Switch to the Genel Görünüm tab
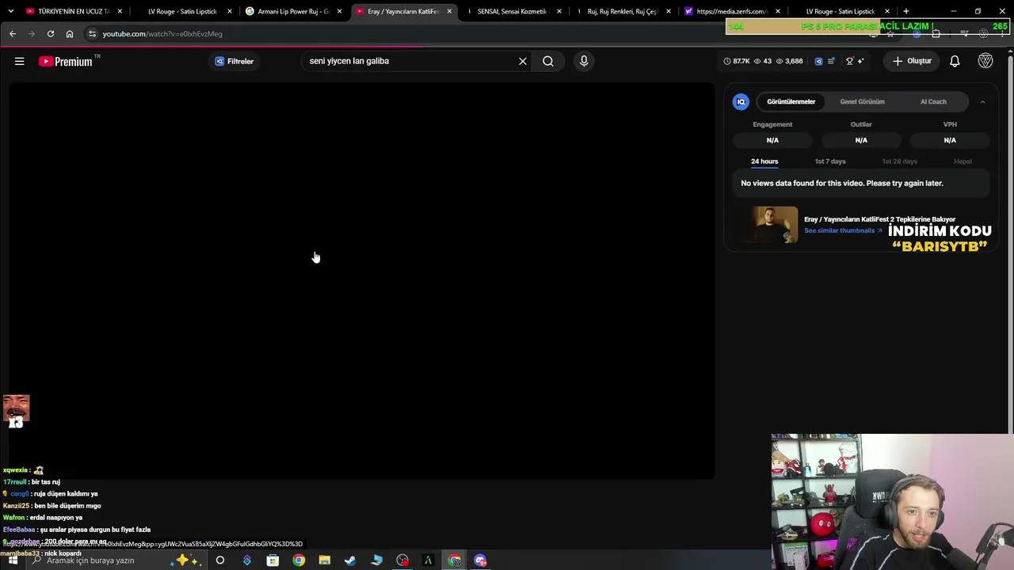 [x=862, y=101]
